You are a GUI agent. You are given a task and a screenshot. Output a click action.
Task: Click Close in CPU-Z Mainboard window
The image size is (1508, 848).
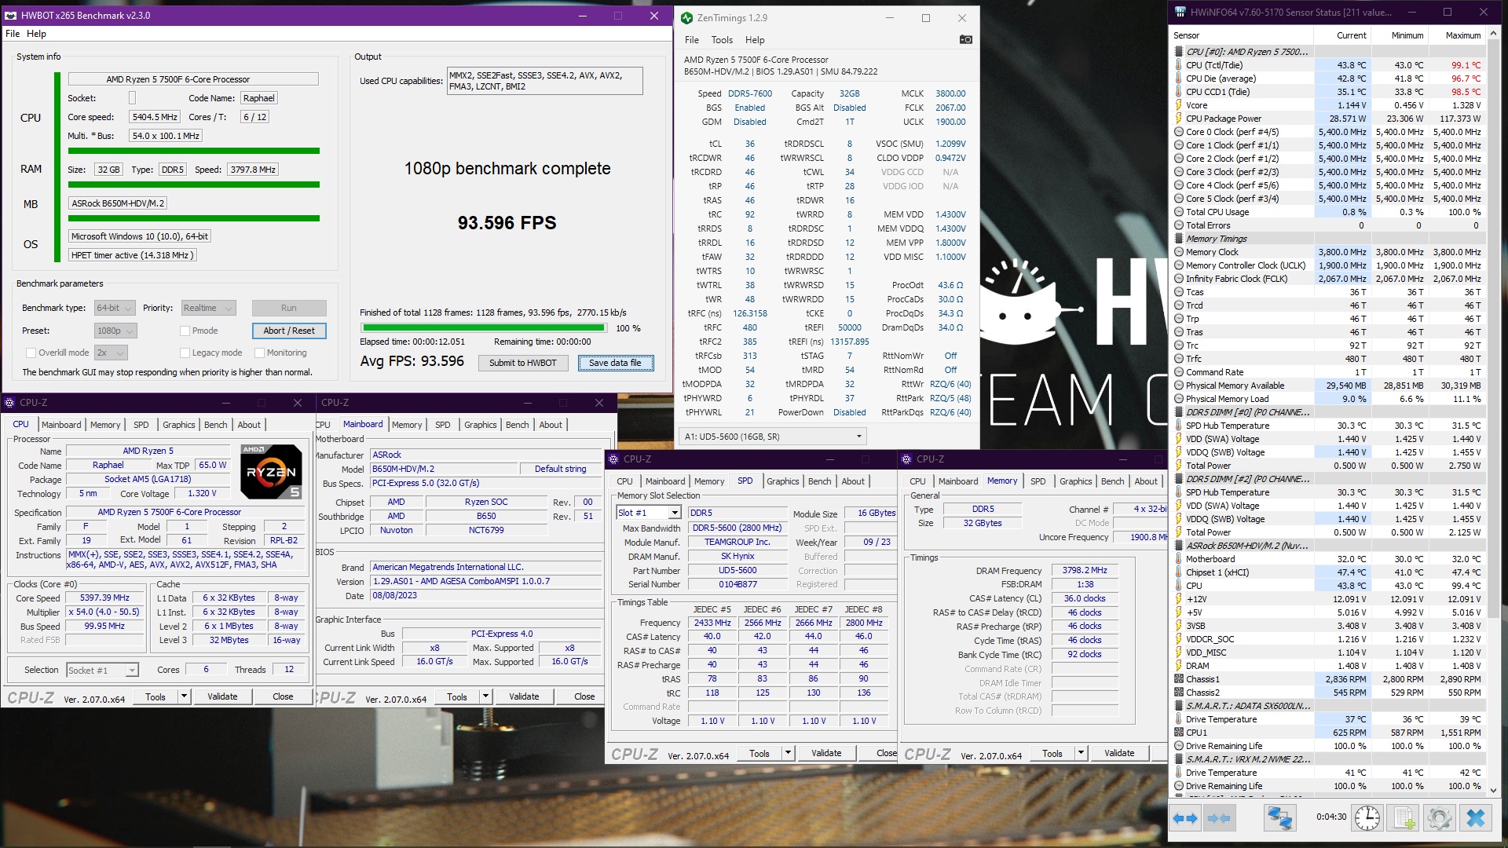[x=584, y=696]
